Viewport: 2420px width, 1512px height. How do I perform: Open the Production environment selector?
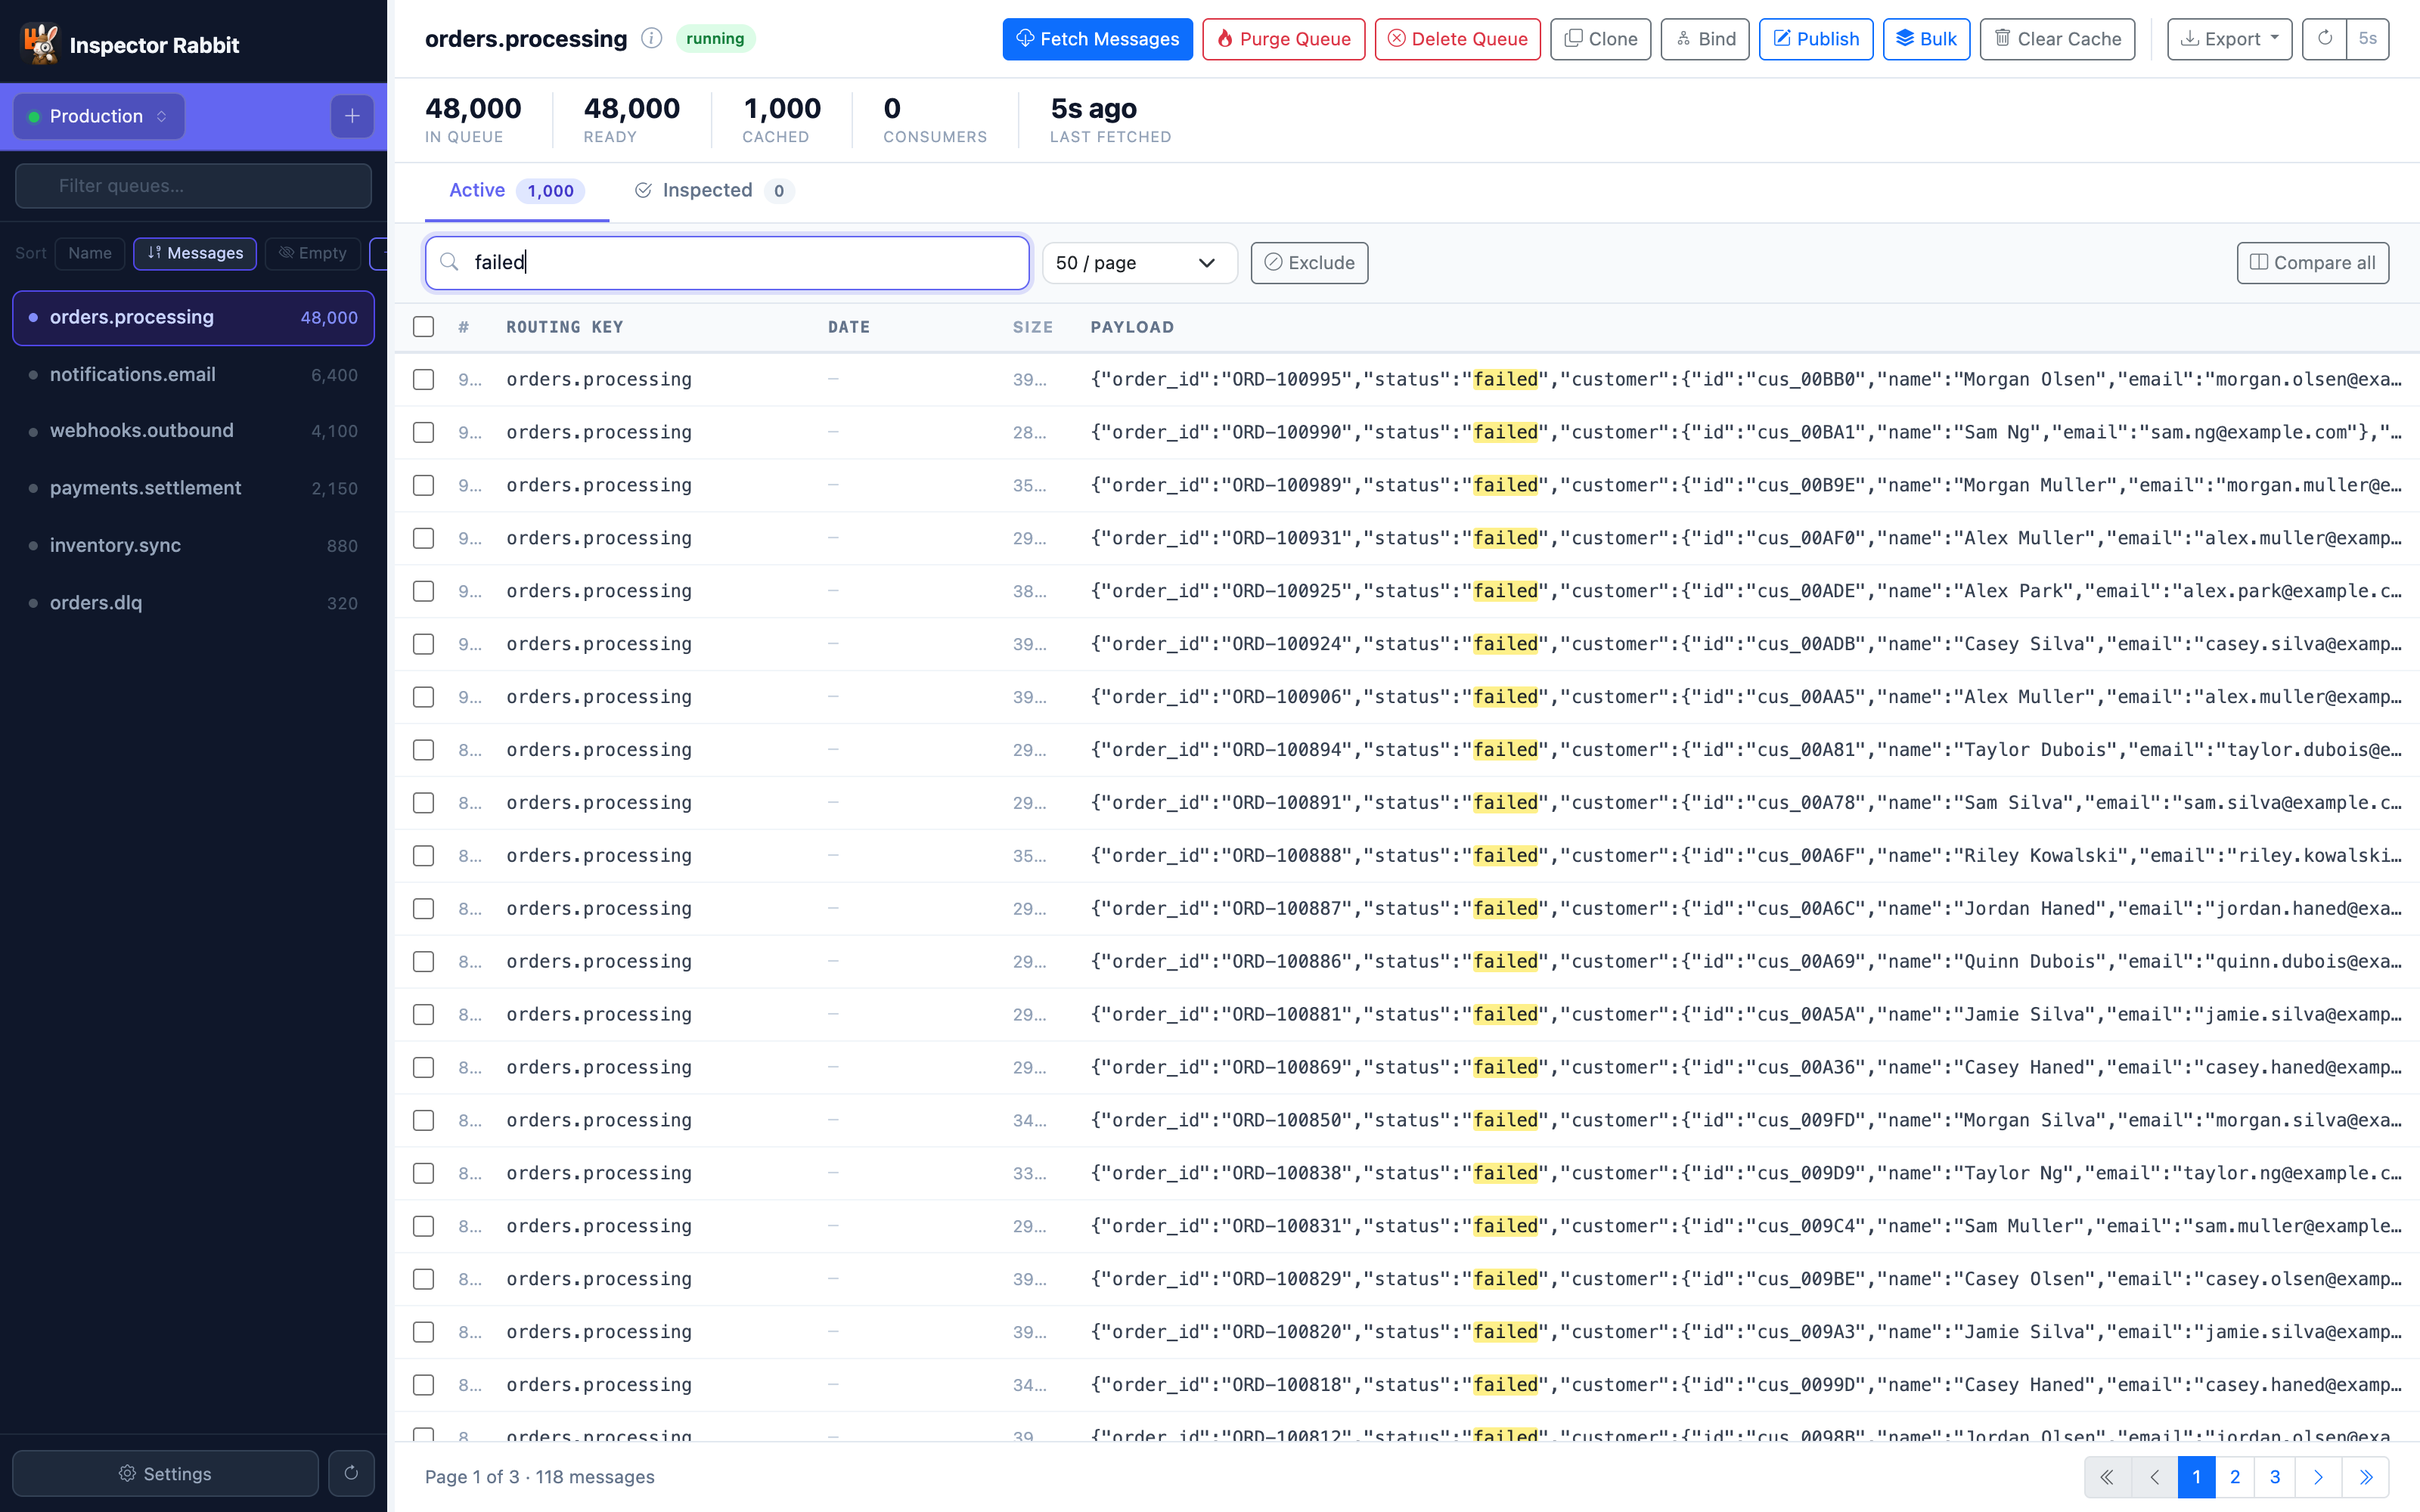click(99, 117)
